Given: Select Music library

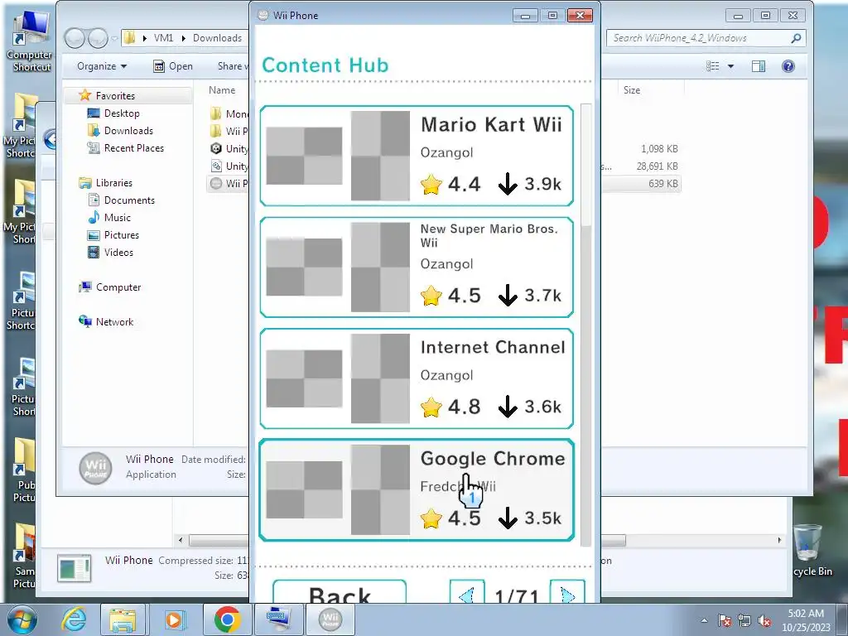Looking at the screenshot, I should click(118, 218).
